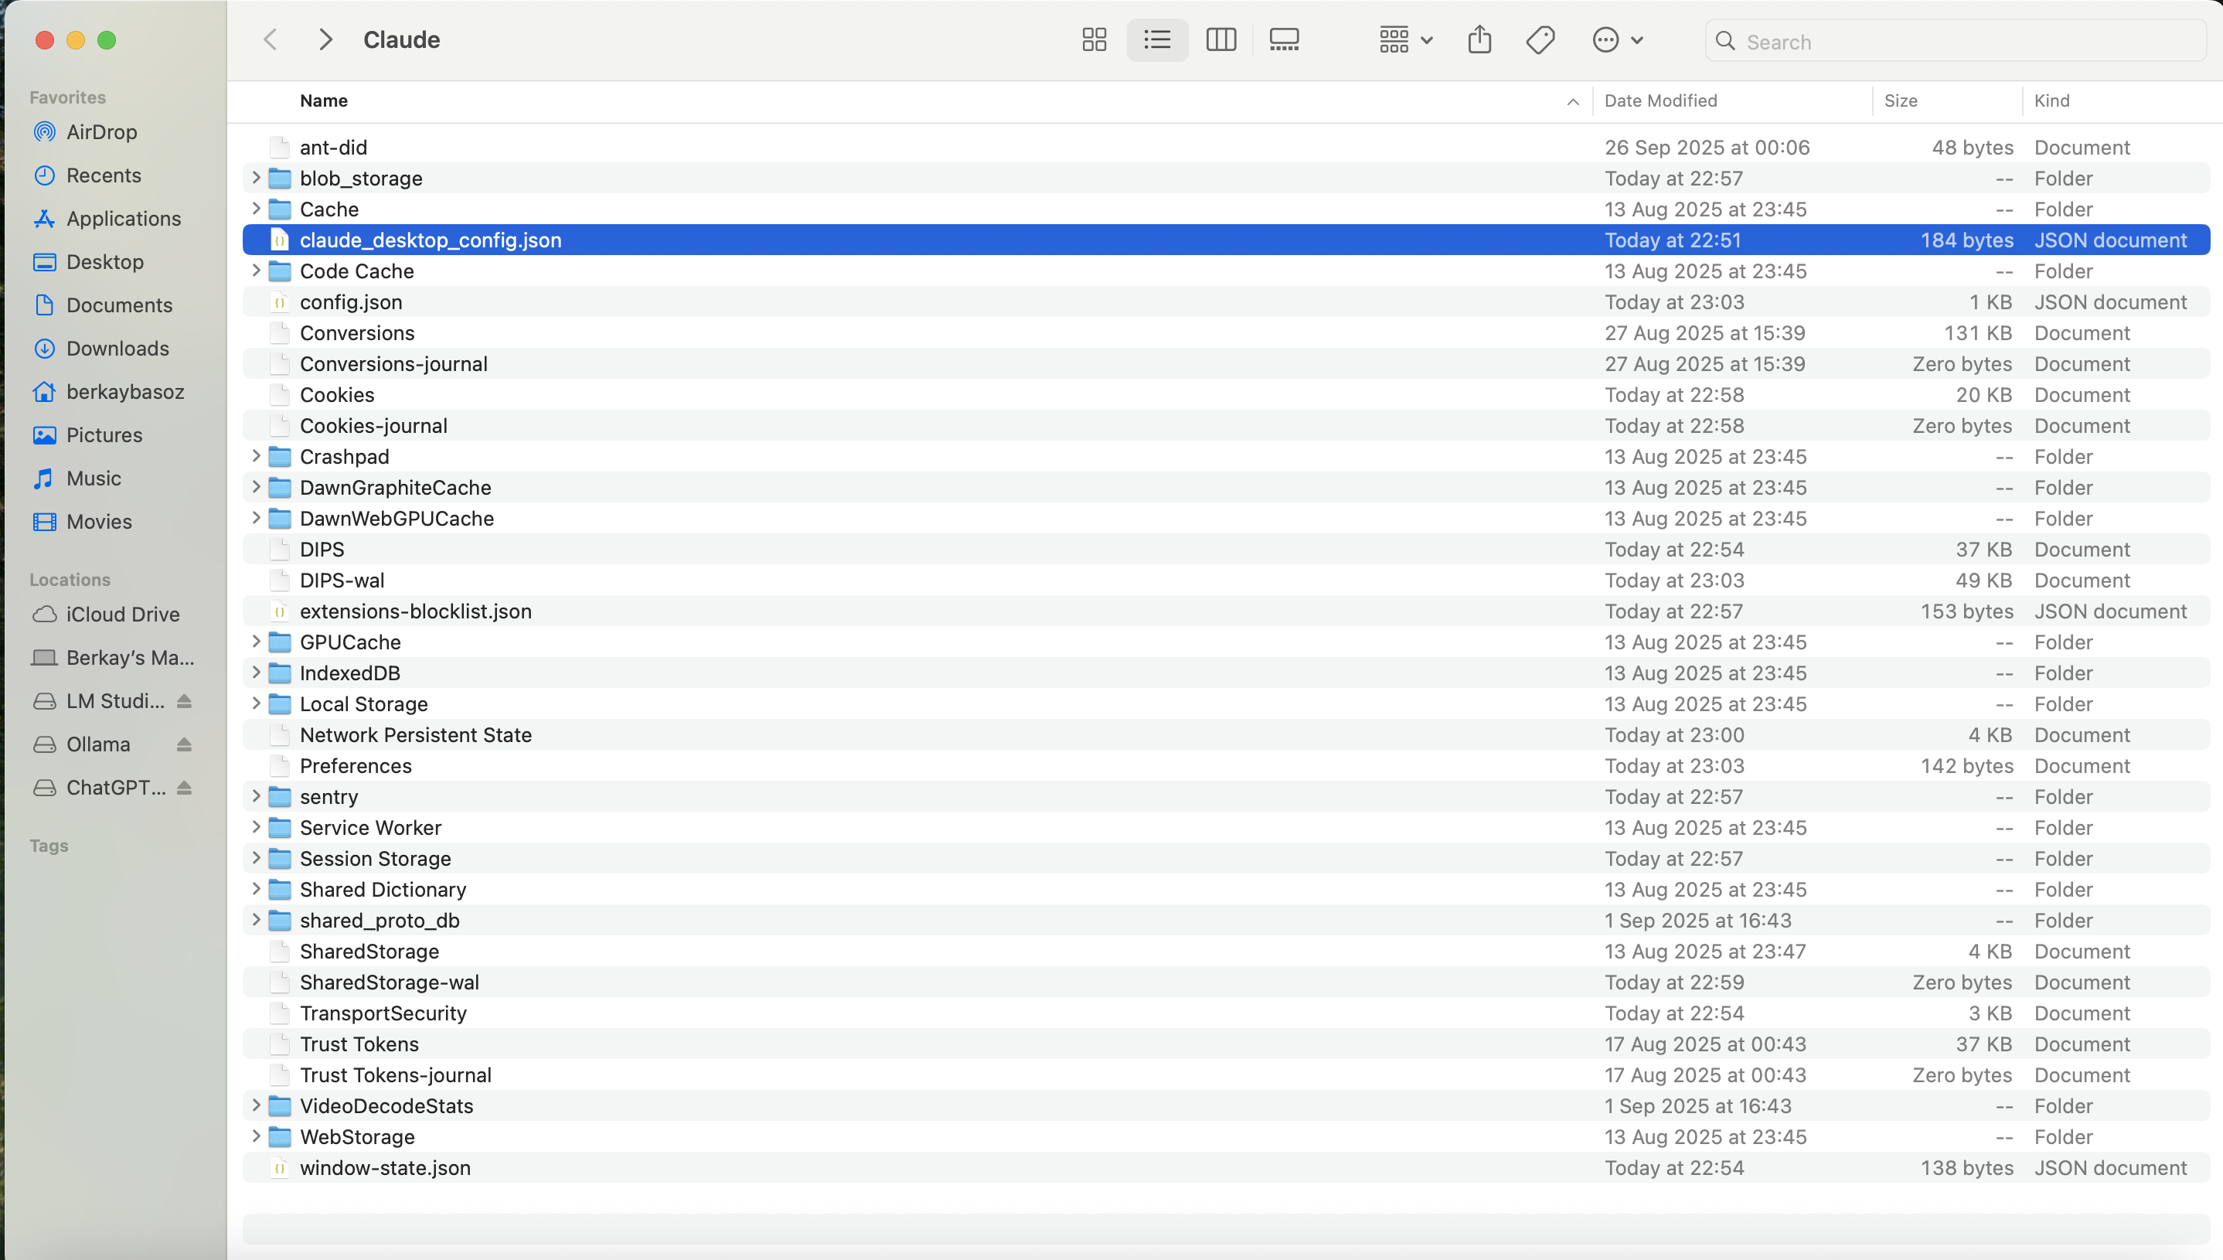
Task: Switch to icon grid view
Action: (1094, 39)
